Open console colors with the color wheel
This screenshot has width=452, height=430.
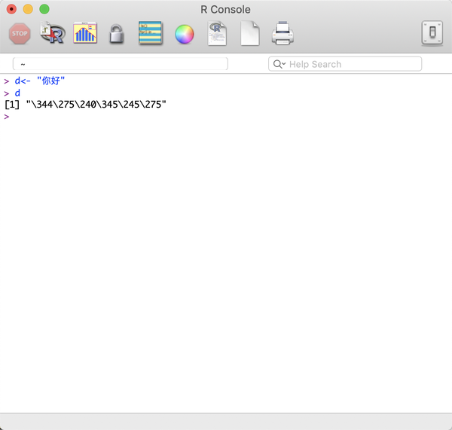(185, 34)
